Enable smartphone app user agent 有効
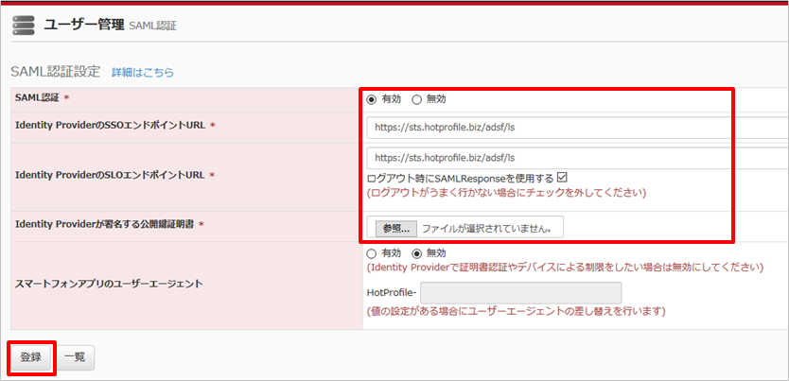789x381 pixels. pyautogui.click(x=371, y=253)
